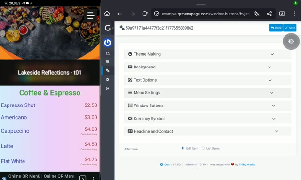
Task: Tap the $4.75 price for Flat White
Action: tap(91, 159)
